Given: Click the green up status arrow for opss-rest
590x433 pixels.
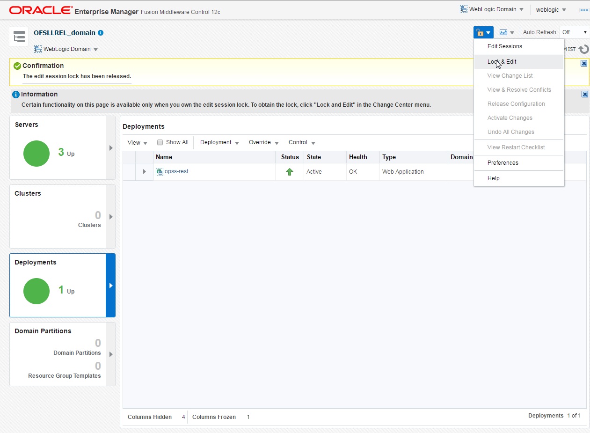Looking at the screenshot, I should [x=290, y=172].
